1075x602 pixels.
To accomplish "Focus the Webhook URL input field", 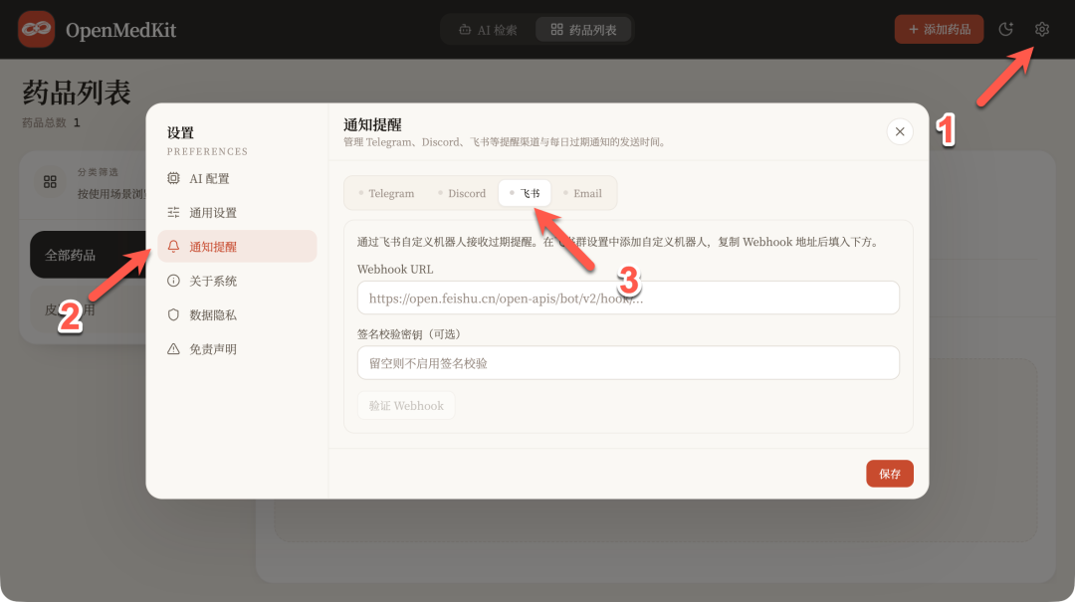I will point(628,299).
